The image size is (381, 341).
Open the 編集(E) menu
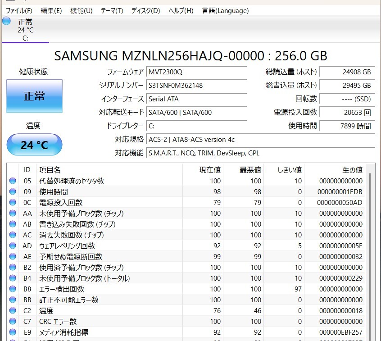(x=51, y=11)
